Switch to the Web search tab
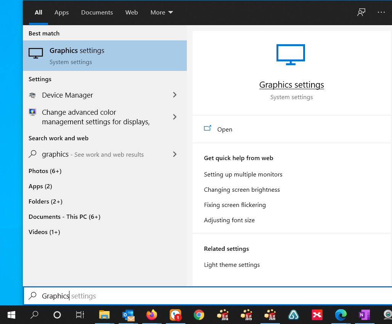 [x=131, y=12]
